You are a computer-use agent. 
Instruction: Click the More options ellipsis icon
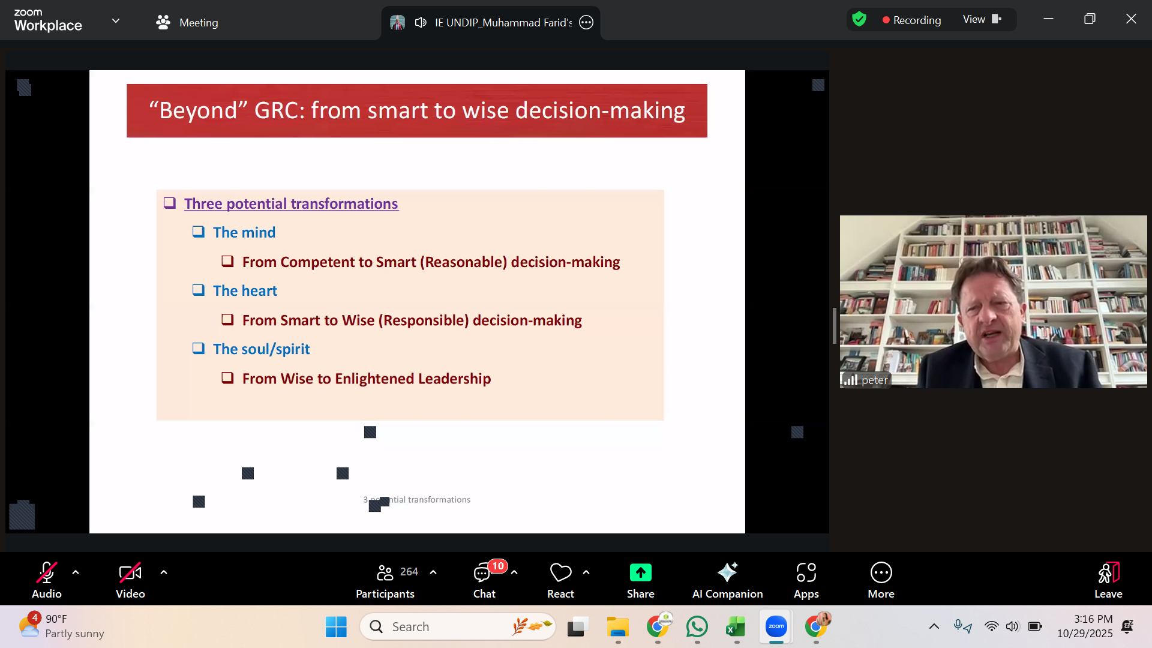coord(881,573)
